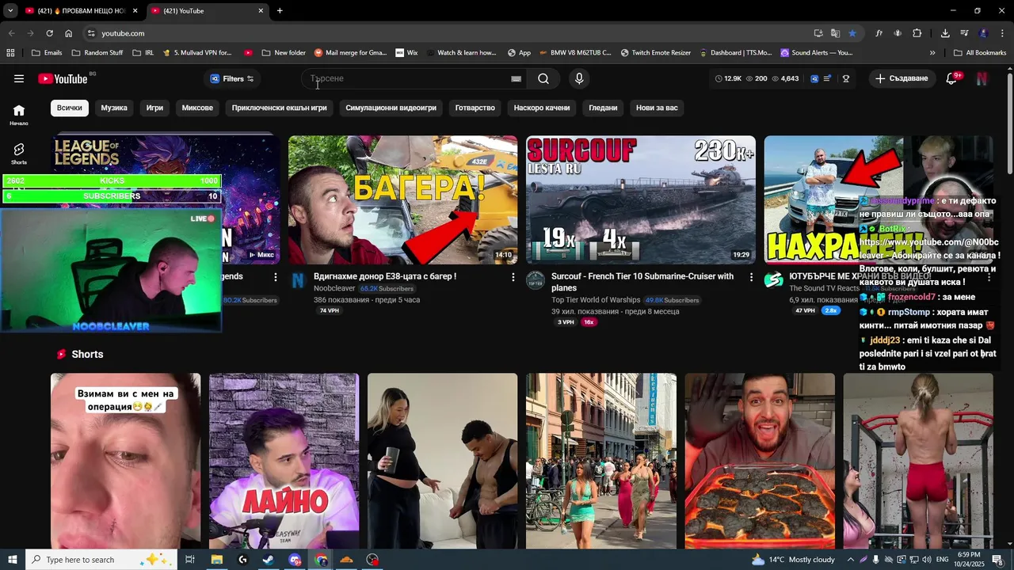
Task: Open options for the Surcouf video
Action: [751, 277]
